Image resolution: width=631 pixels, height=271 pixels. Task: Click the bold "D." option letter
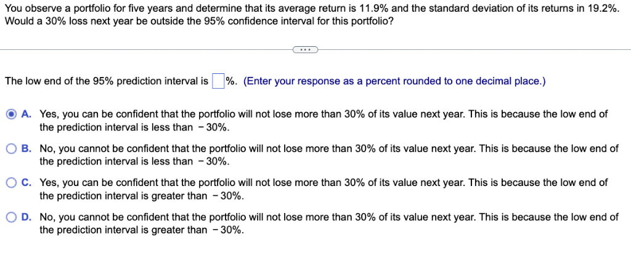26,217
